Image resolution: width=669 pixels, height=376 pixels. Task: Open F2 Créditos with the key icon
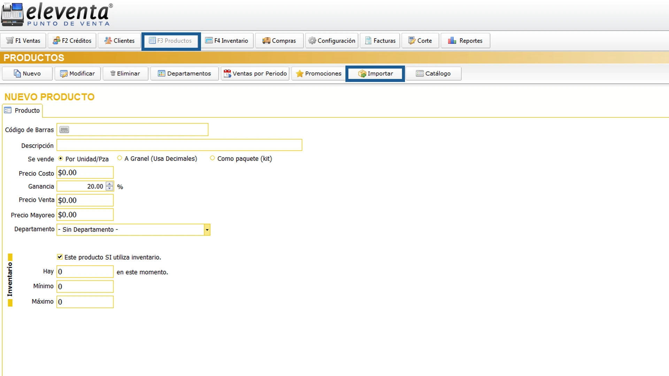57,40
